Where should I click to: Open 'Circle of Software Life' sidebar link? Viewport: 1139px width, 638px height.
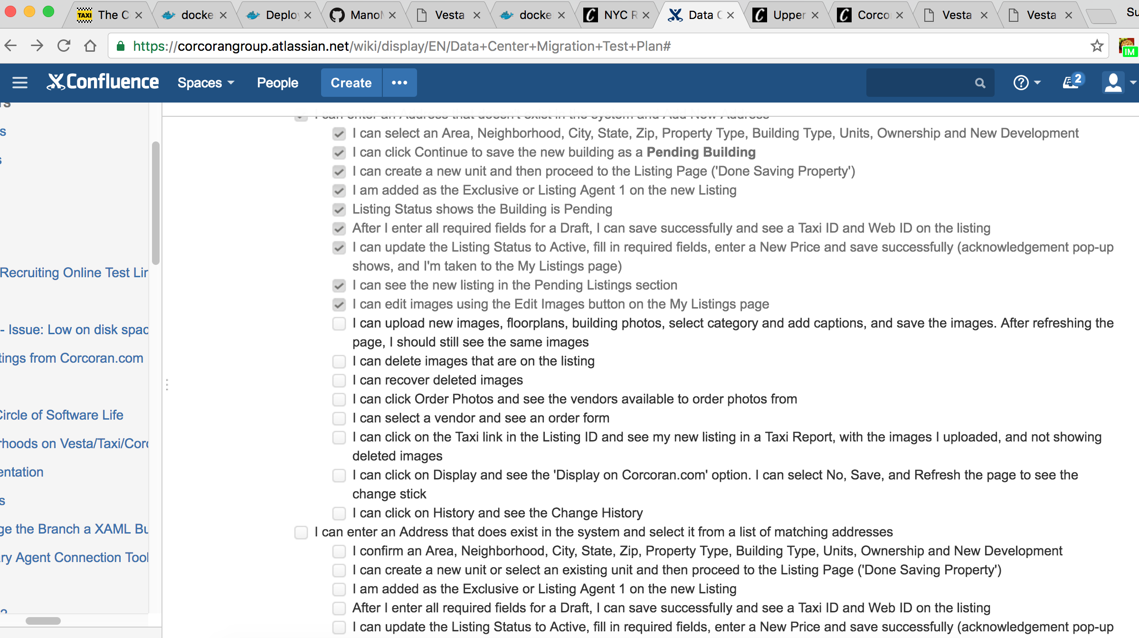[62, 415]
